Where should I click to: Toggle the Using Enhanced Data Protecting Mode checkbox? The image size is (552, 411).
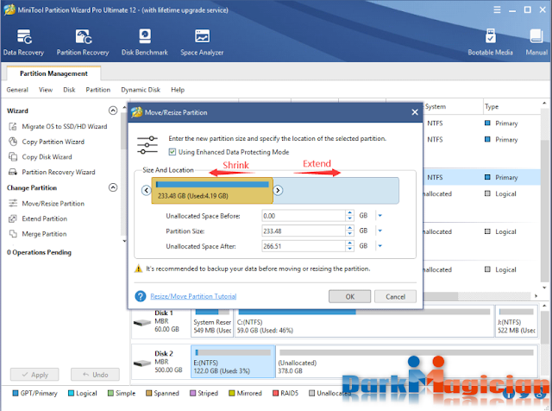pos(172,152)
